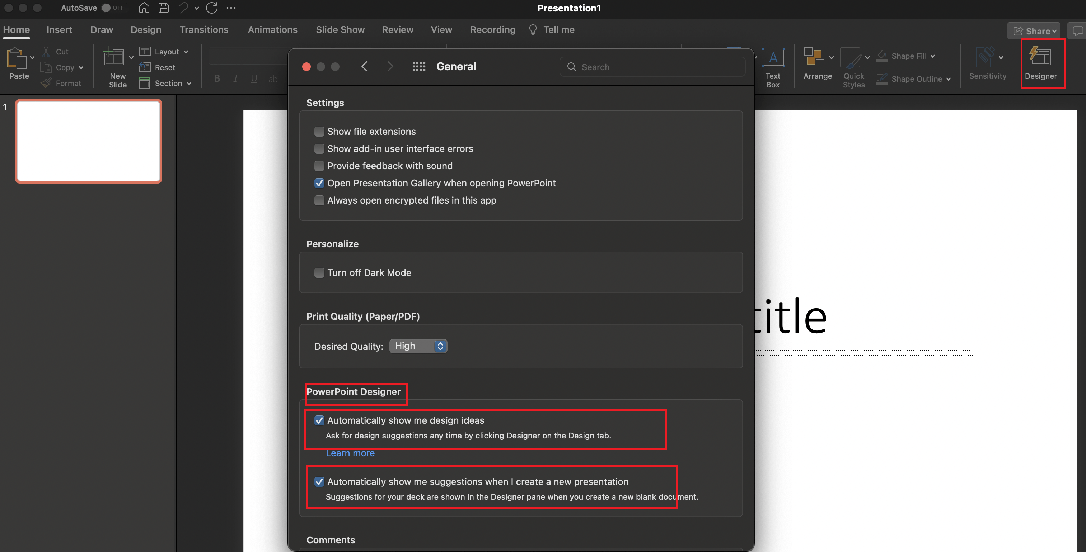
Task: Click the Save icon in title bar
Action: (x=164, y=8)
